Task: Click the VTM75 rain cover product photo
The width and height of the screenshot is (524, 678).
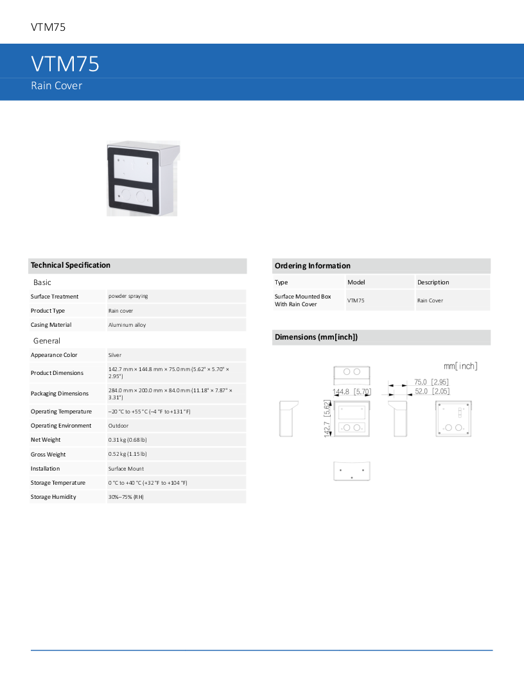Action: click(x=142, y=179)
